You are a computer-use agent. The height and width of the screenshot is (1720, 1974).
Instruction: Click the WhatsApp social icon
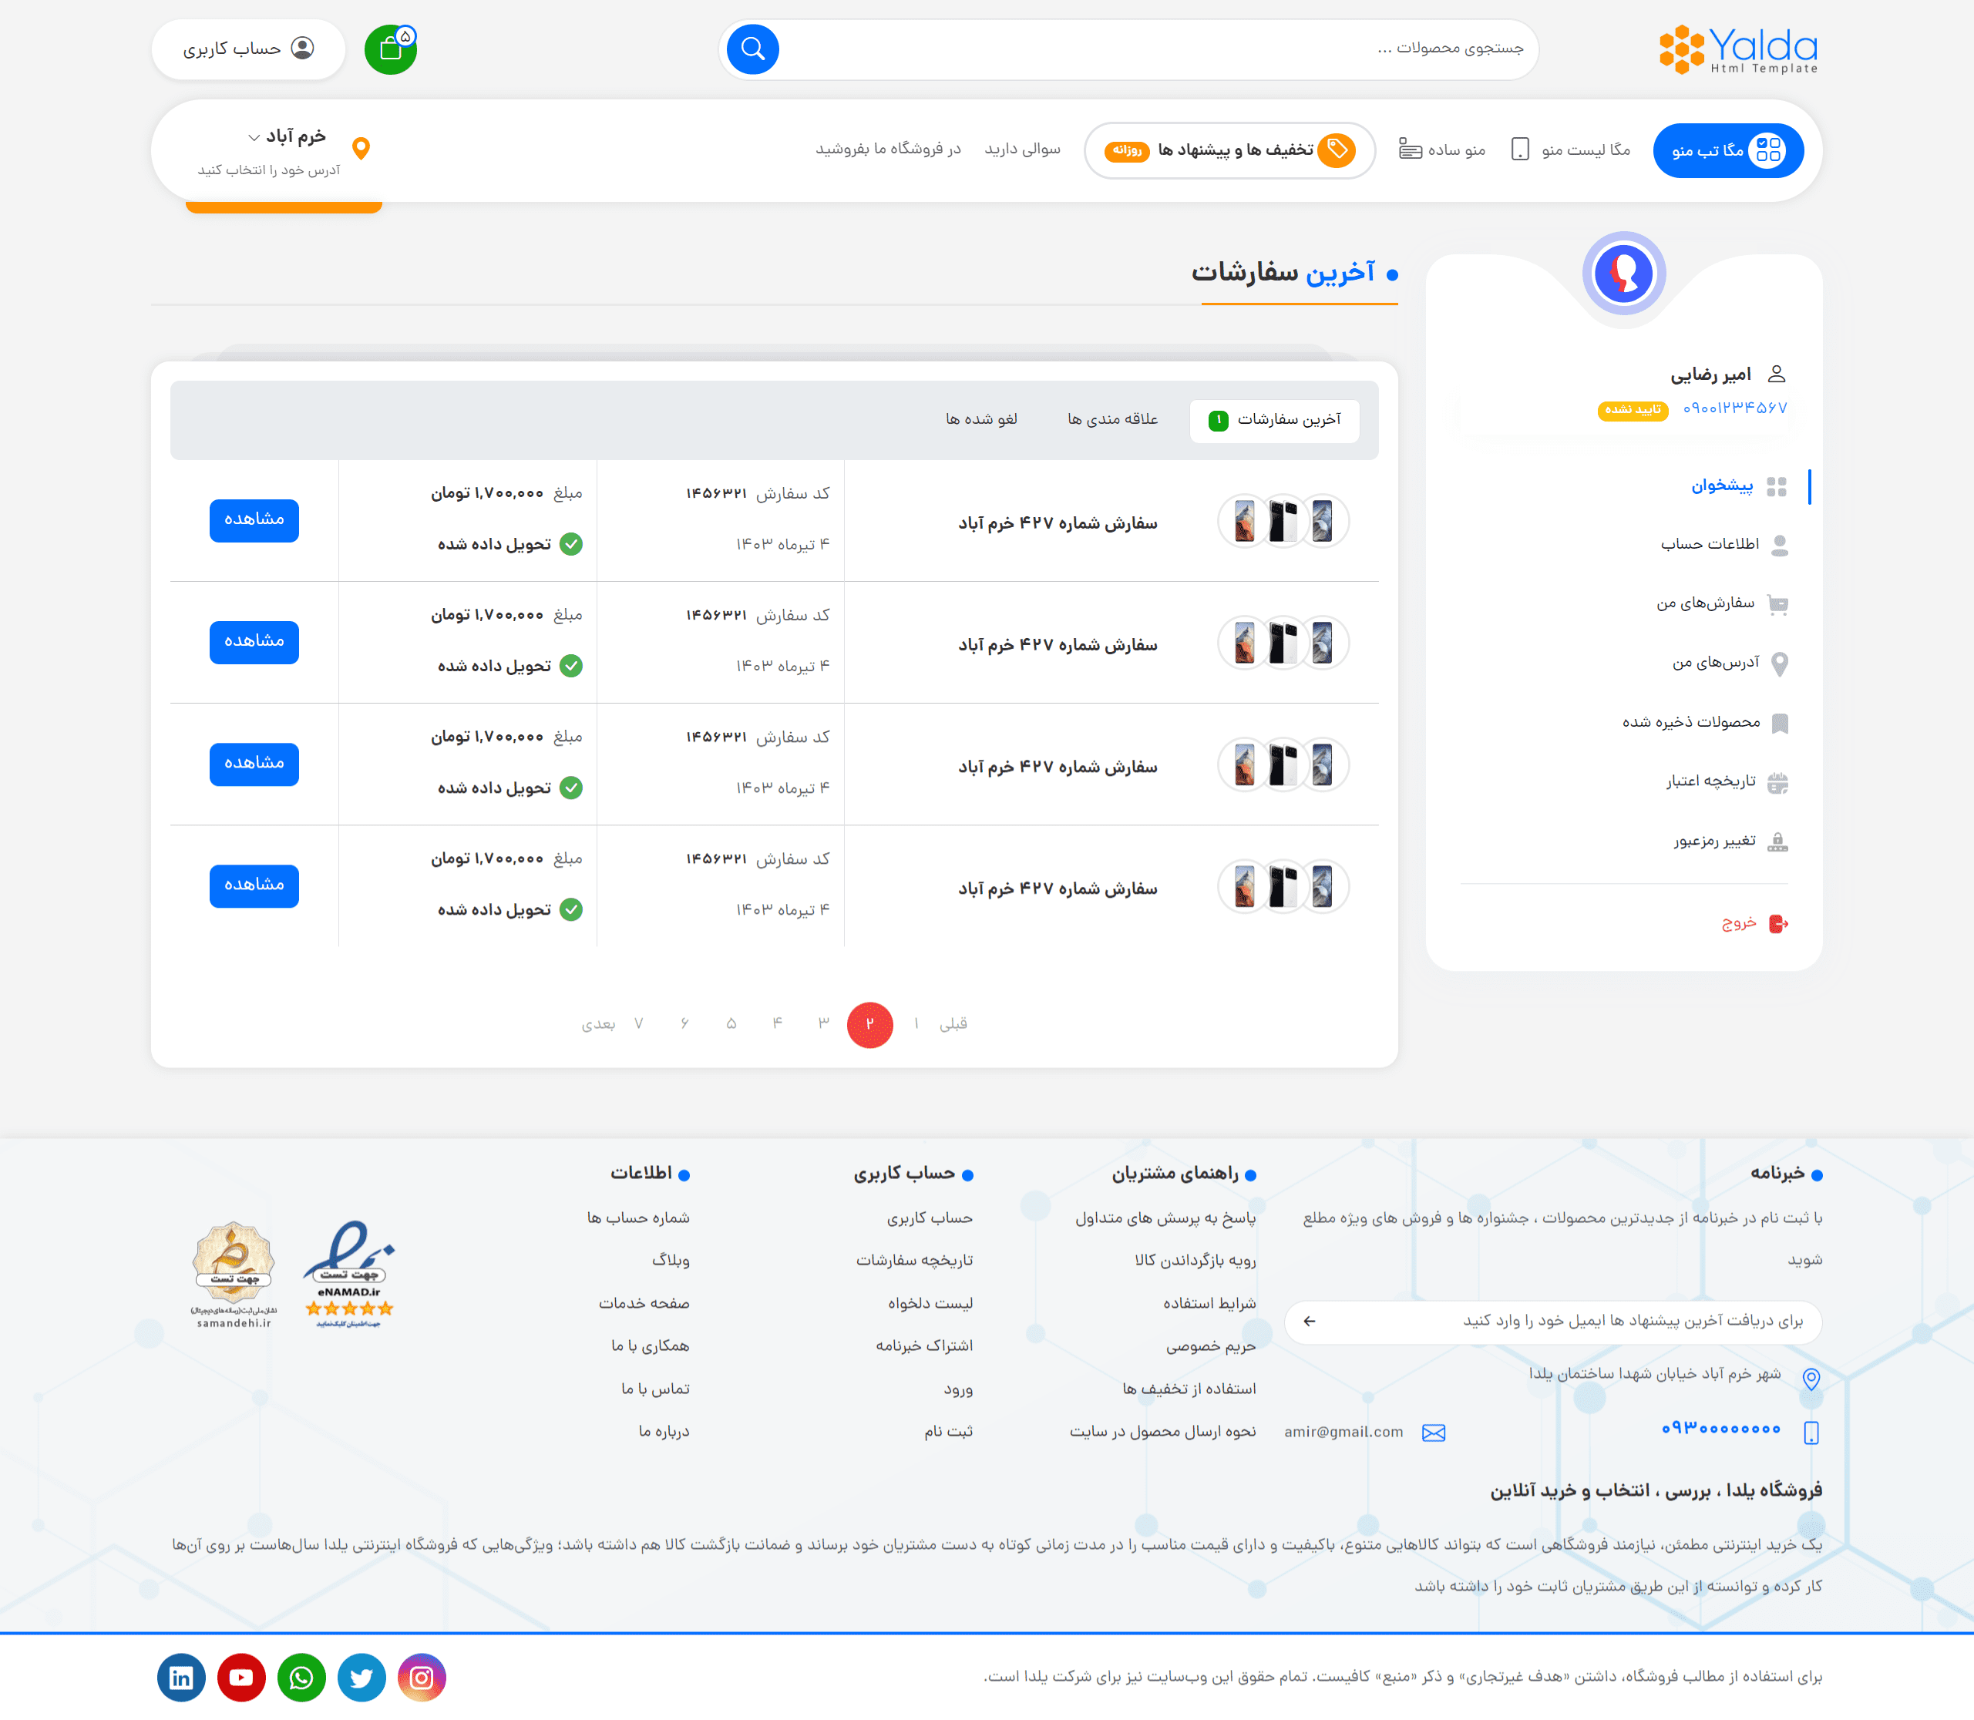(301, 1677)
